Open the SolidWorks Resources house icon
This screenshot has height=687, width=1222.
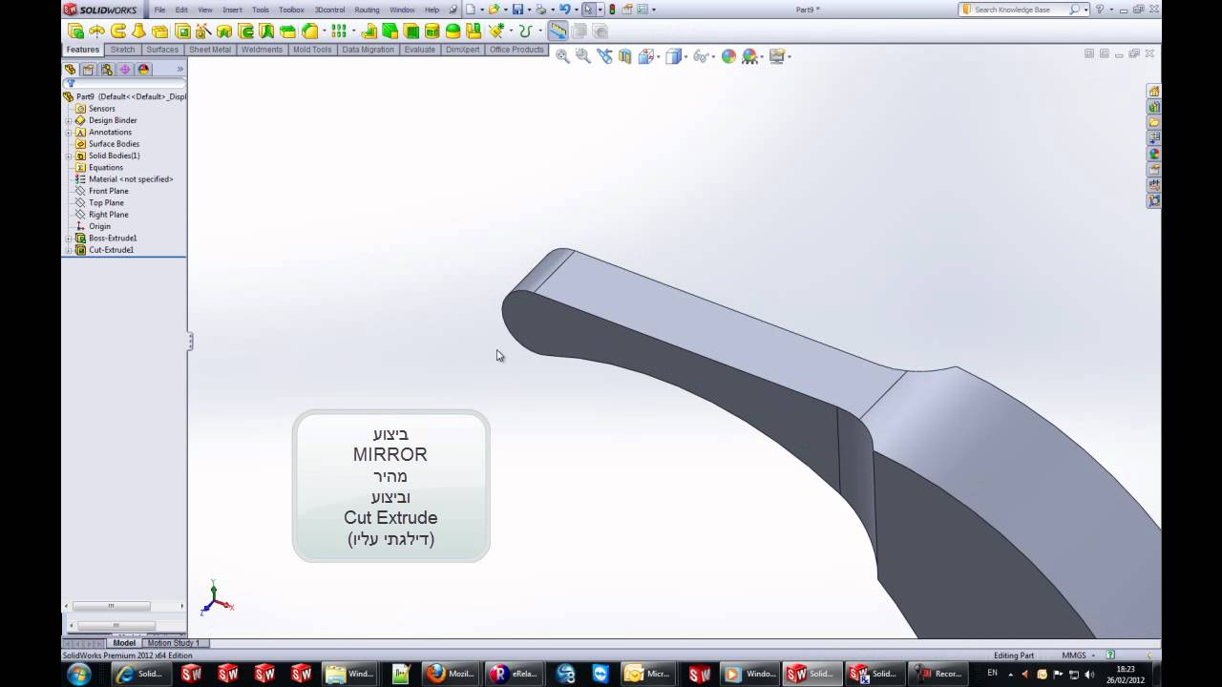[x=1154, y=92]
